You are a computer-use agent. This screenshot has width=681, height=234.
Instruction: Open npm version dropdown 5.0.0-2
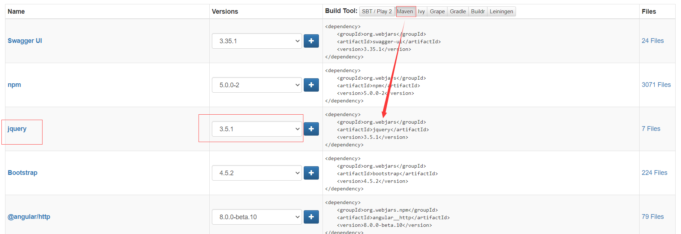[x=257, y=85]
